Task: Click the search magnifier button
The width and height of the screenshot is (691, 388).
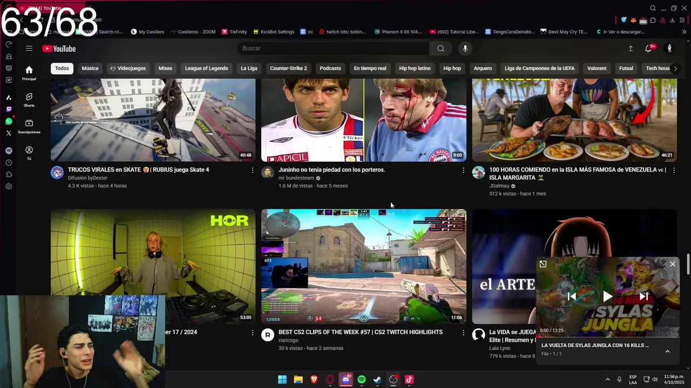Action: coord(441,48)
